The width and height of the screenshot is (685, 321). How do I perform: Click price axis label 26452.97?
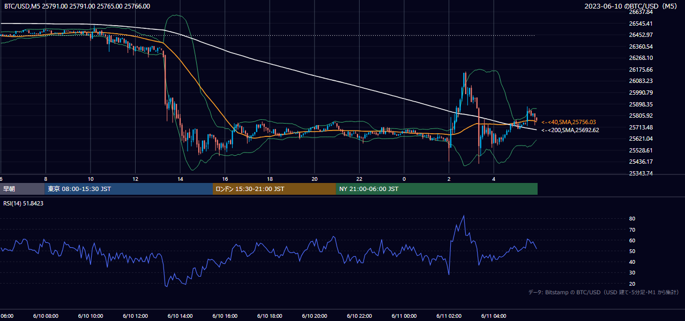coord(641,35)
